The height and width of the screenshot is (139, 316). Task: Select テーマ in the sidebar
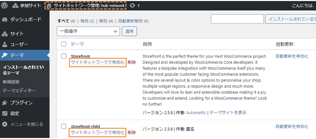pyautogui.click(x=17, y=55)
